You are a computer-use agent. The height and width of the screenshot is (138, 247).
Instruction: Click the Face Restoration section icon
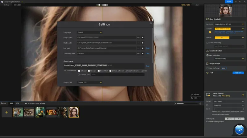click(207, 51)
